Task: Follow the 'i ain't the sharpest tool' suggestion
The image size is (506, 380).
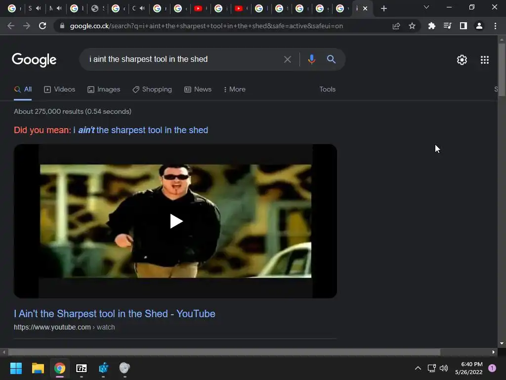Action: [x=141, y=130]
